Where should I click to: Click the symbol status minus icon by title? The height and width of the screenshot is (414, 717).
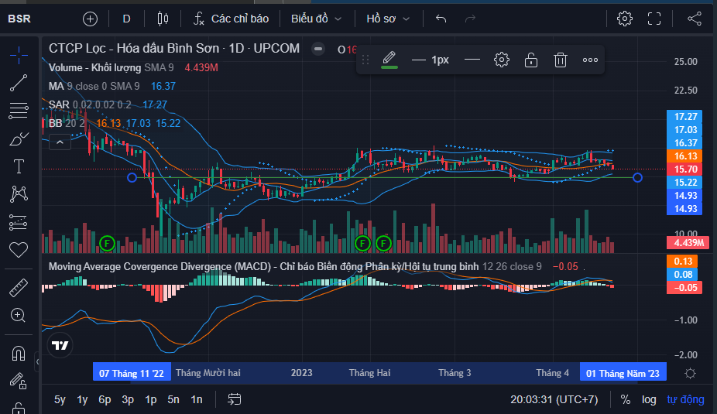click(x=318, y=49)
